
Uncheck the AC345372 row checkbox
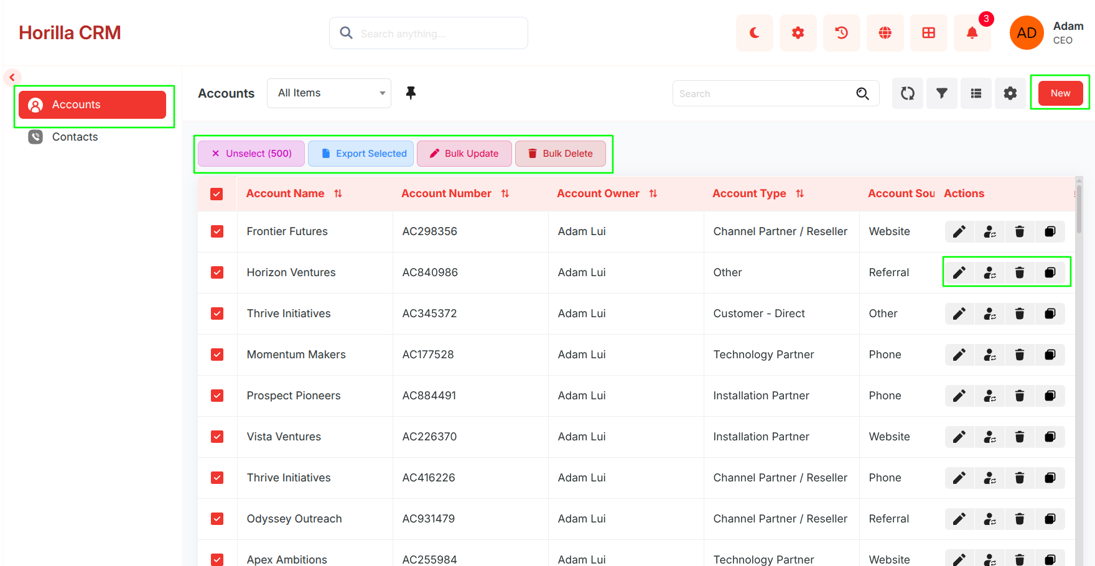(x=217, y=313)
